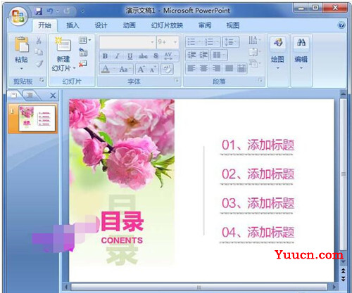Convert to SmartArt icon
Viewport: 352px width, 293px height.
tap(254, 63)
